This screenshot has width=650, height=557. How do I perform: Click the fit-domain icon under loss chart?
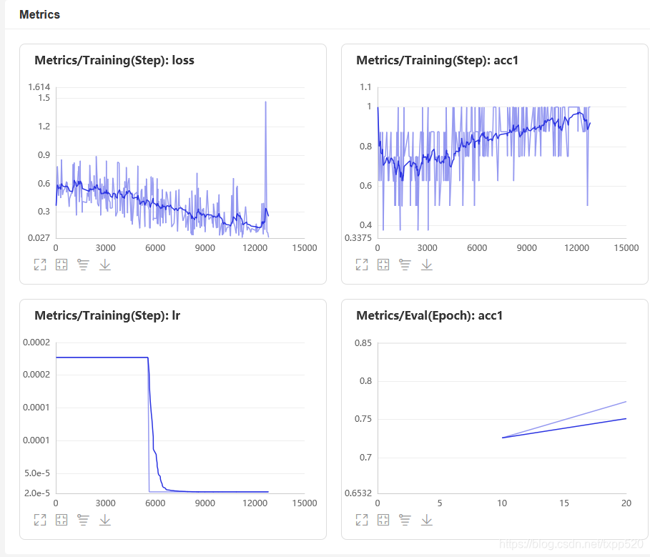coord(61,265)
